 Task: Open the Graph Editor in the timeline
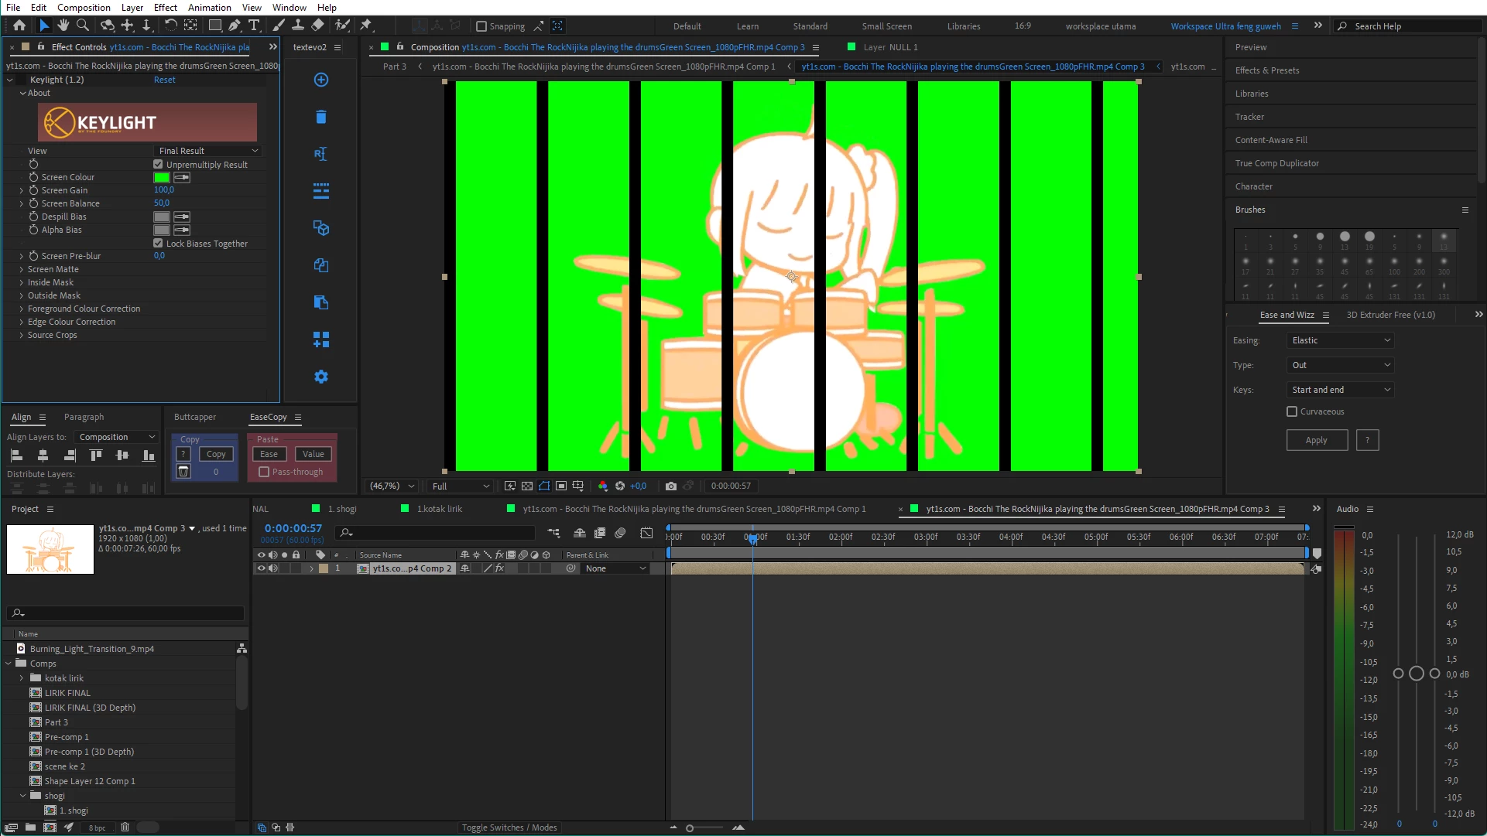click(x=646, y=533)
